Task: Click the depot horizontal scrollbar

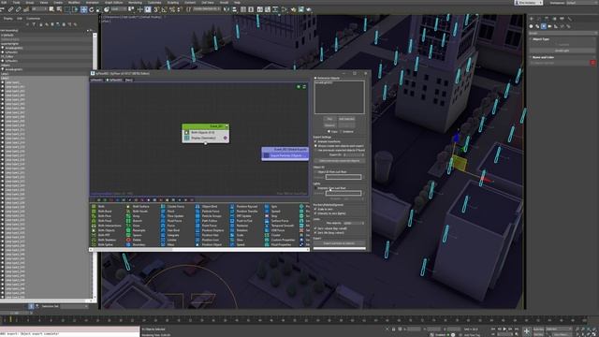Action: 198,250
